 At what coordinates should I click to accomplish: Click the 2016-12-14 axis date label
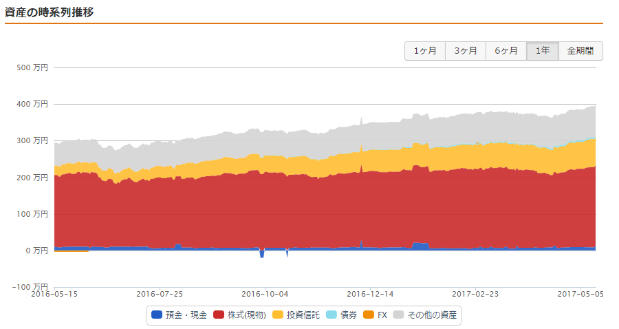pos(370,295)
